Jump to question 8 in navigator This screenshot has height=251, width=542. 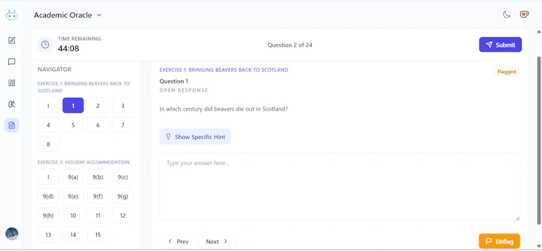click(48, 144)
